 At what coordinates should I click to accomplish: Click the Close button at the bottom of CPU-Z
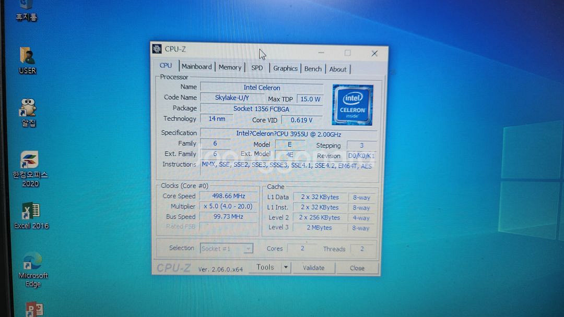pos(357,268)
